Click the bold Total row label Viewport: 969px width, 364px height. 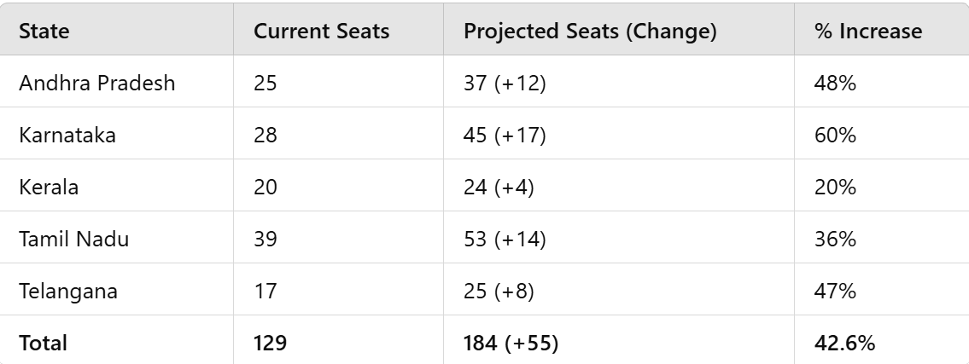coord(43,344)
